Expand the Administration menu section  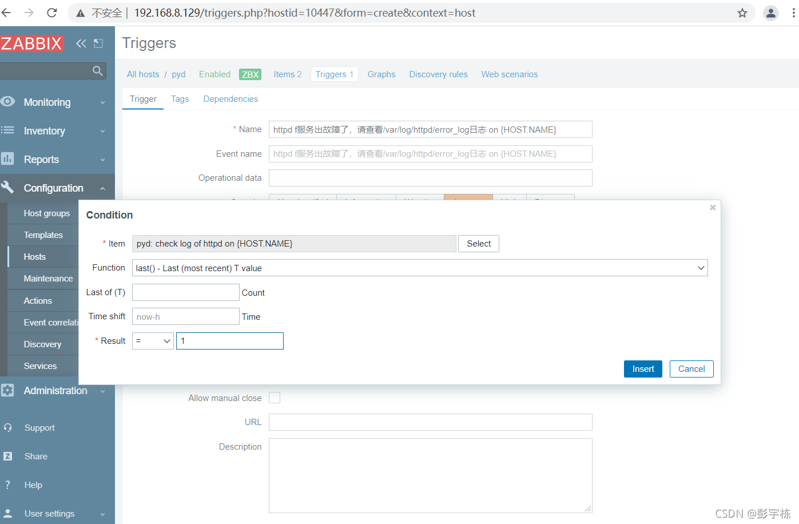[x=102, y=391]
